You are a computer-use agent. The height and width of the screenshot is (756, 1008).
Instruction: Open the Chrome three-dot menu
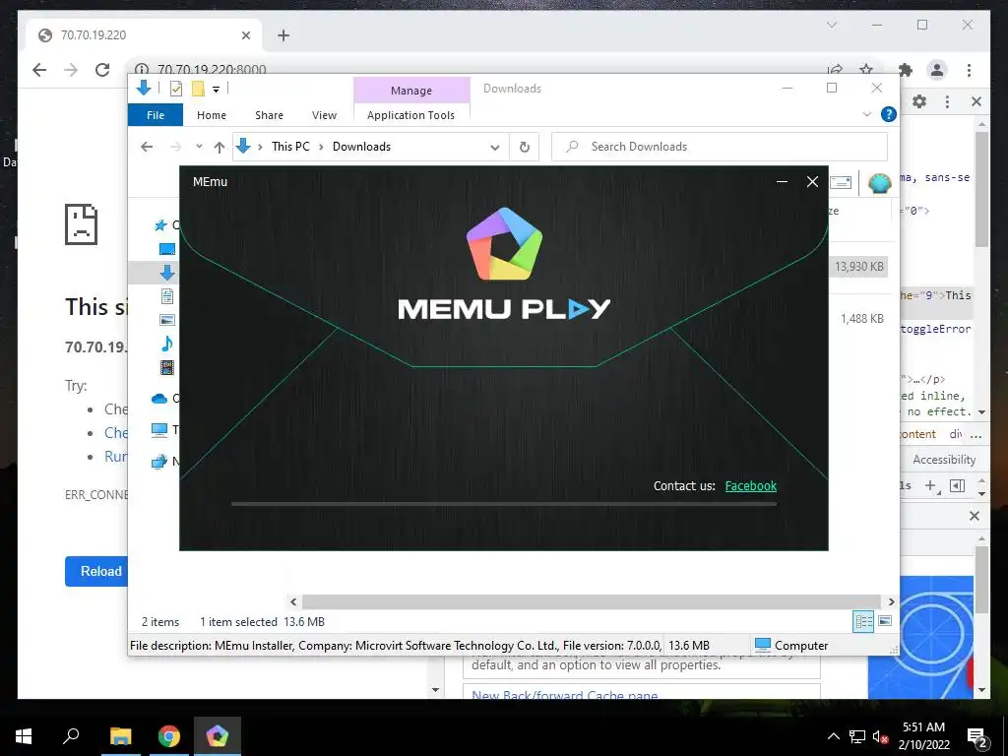click(x=969, y=70)
